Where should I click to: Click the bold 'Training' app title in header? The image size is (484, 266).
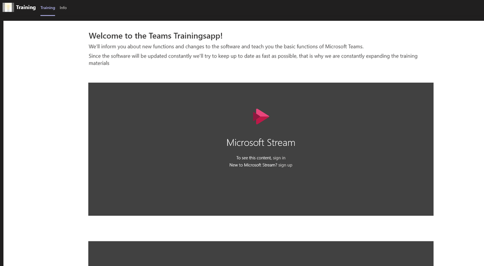tap(26, 7)
